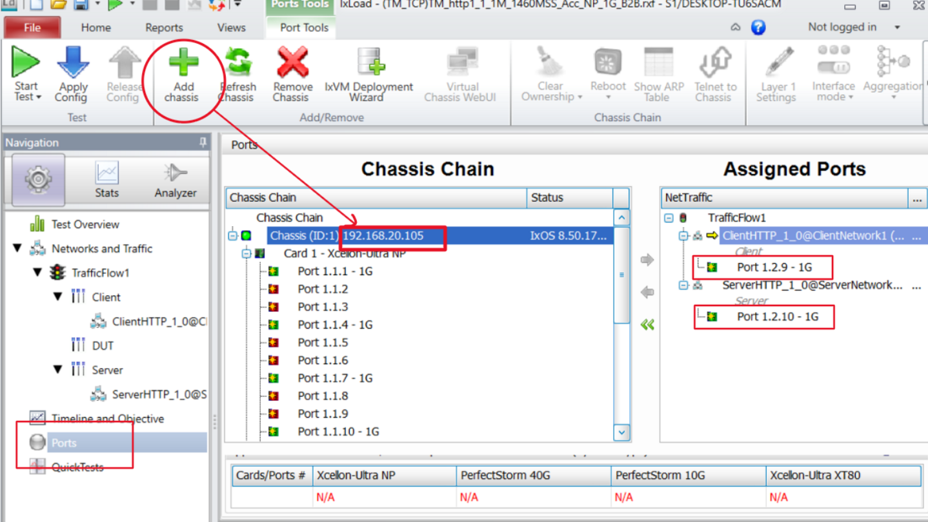Viewport: 928px width, 522px height.
Task: Select QuickTests in Navigation tree
Action: (x=77, y=467)
